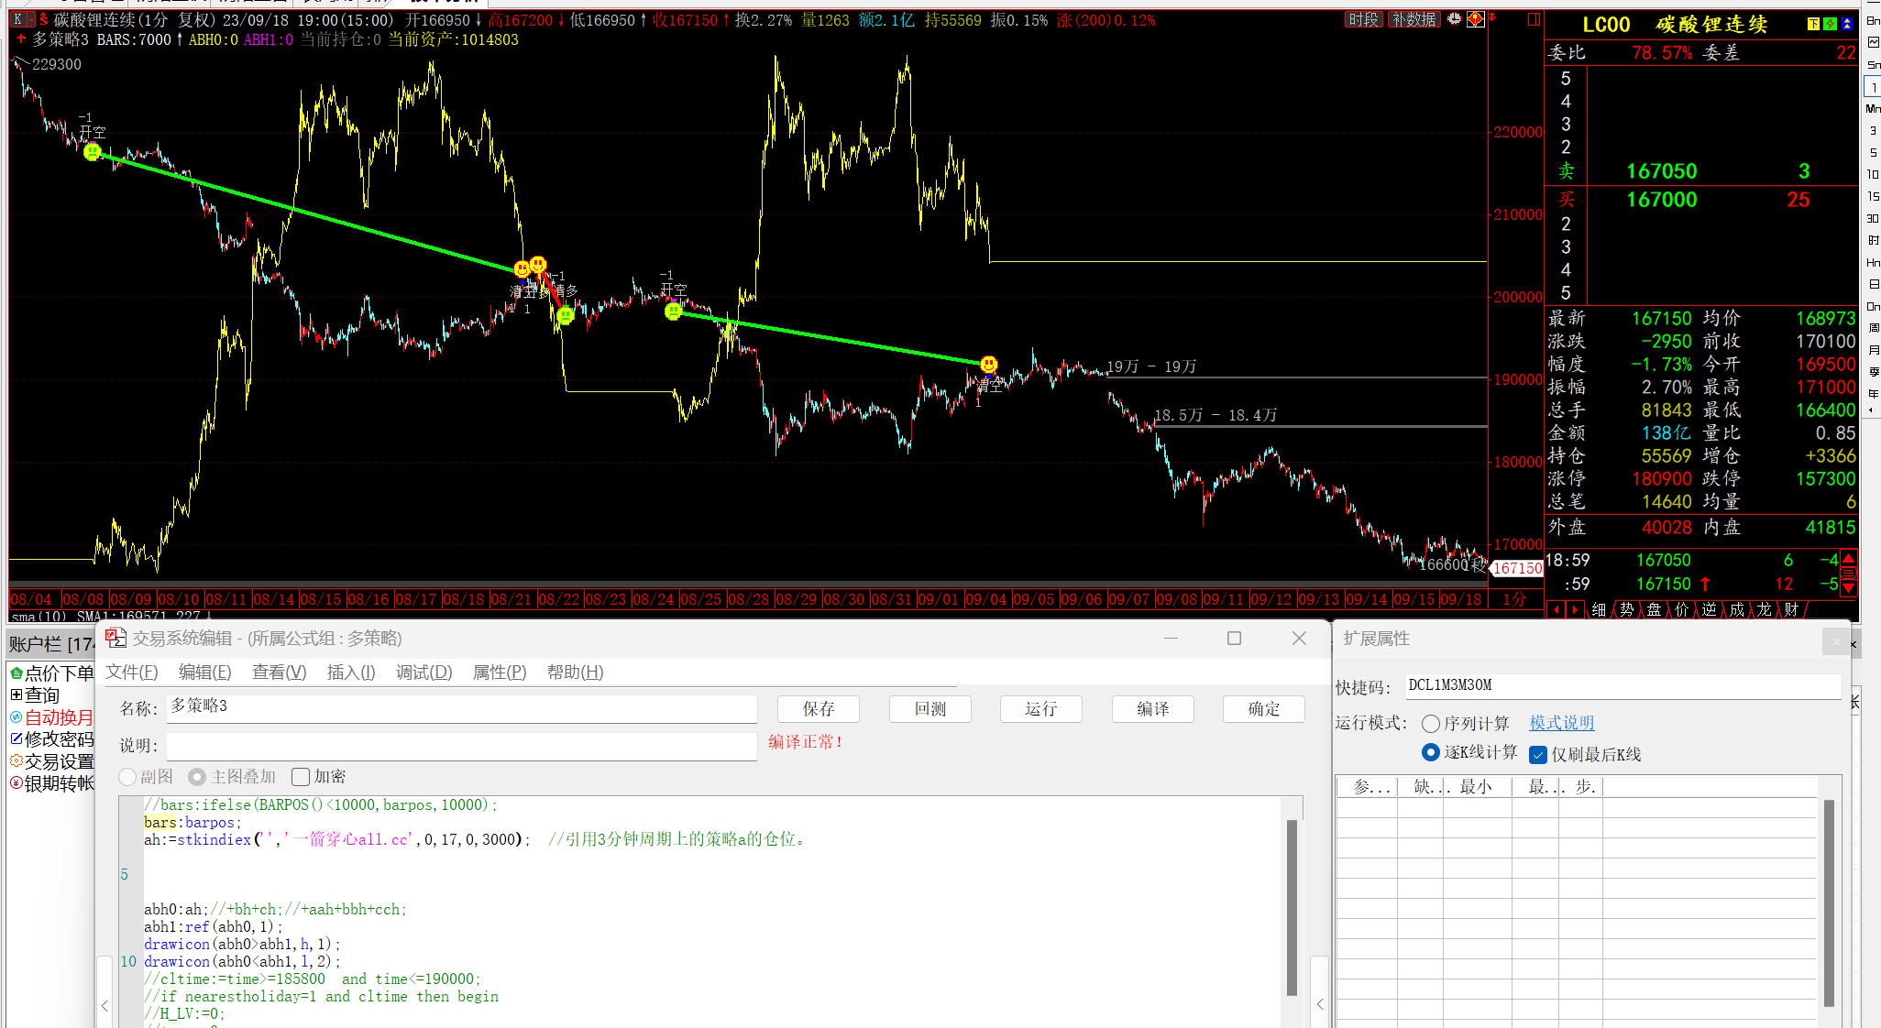Switch to the 财 tab
The height and width of the screenshot is (1028, 1881).
[x=1791, y=609]
